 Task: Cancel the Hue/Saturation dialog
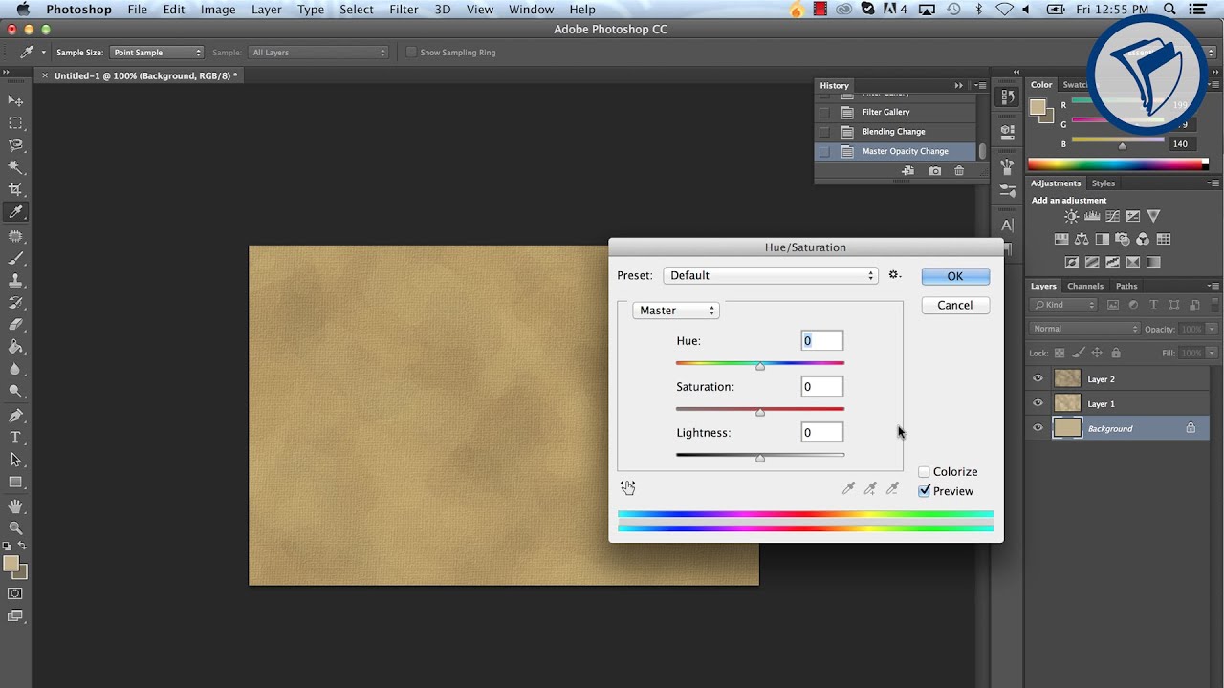(x=955, y=305)
